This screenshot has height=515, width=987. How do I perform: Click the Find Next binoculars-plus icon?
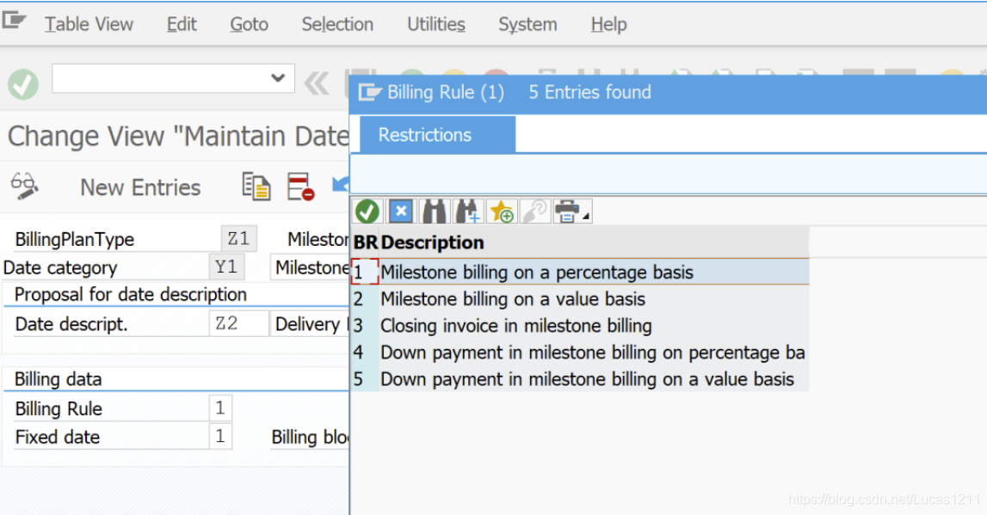(468, 212)
